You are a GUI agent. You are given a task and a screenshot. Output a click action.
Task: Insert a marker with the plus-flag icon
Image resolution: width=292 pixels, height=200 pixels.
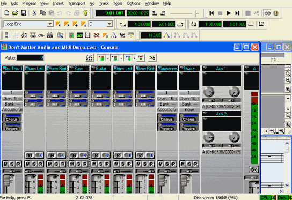click(75, 24)
